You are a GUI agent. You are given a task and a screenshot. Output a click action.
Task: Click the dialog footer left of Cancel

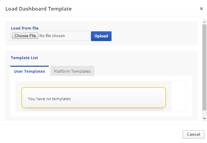coord(90,134)
